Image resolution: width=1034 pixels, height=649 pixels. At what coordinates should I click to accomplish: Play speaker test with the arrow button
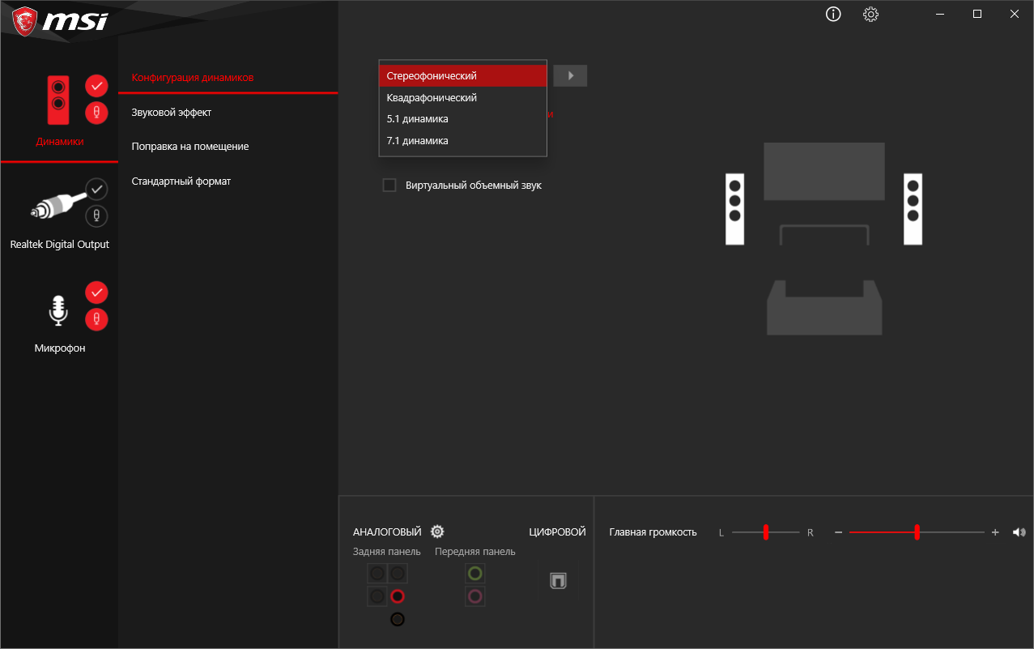tap(570, 75)
